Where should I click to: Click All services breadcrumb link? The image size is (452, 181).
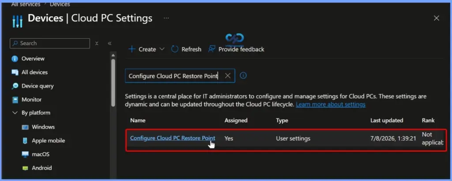25,4
